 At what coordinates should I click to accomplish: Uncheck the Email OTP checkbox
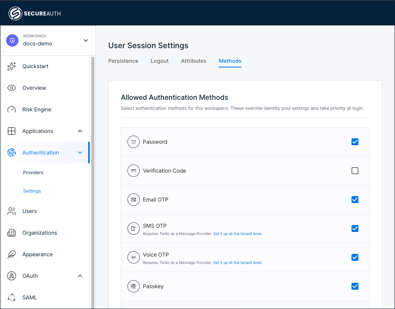pos(355,200)
